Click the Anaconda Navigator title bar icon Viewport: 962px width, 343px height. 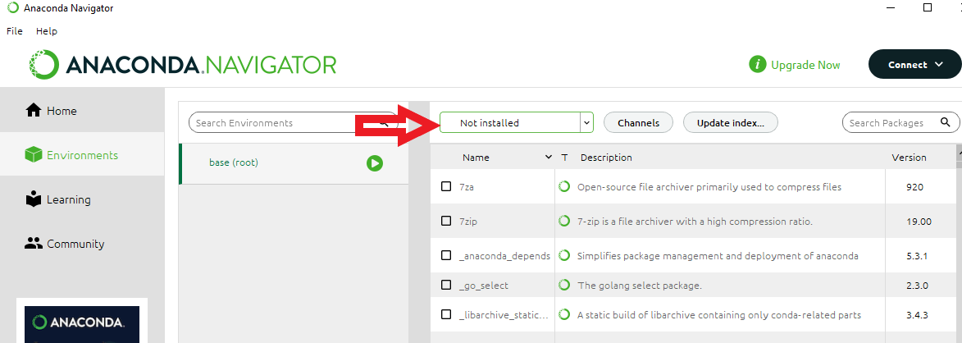point(12,8)
